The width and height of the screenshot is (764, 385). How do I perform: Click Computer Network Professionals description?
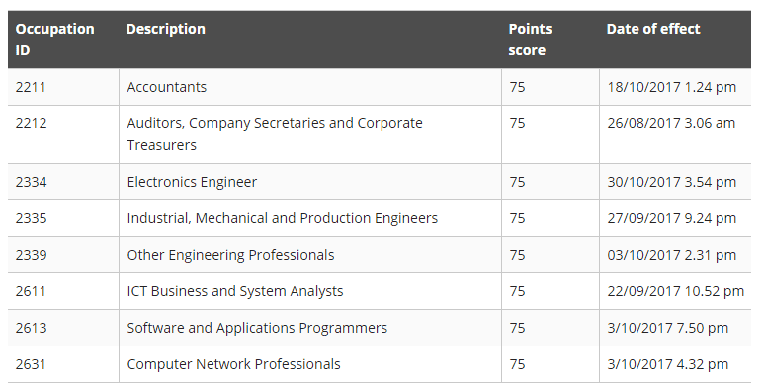pos(234,364)
